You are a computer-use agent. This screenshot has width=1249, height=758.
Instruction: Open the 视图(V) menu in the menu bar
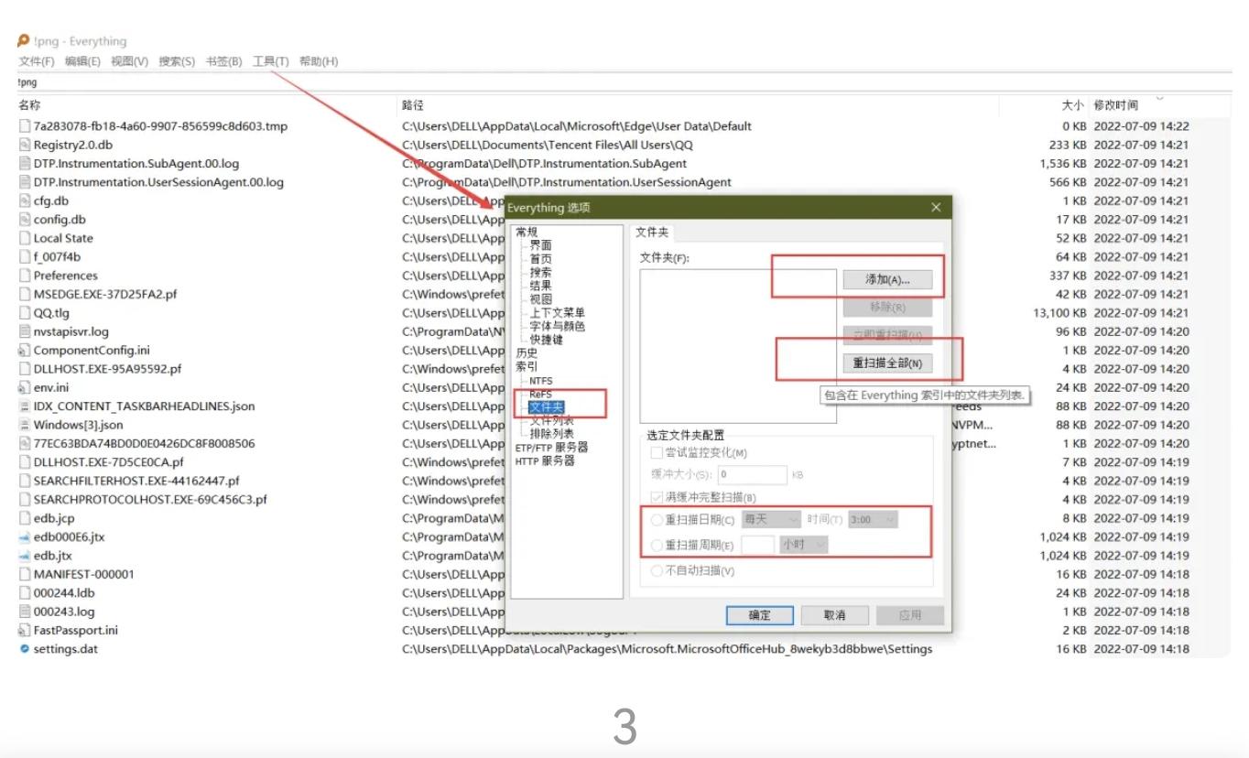tap(129, 61)
